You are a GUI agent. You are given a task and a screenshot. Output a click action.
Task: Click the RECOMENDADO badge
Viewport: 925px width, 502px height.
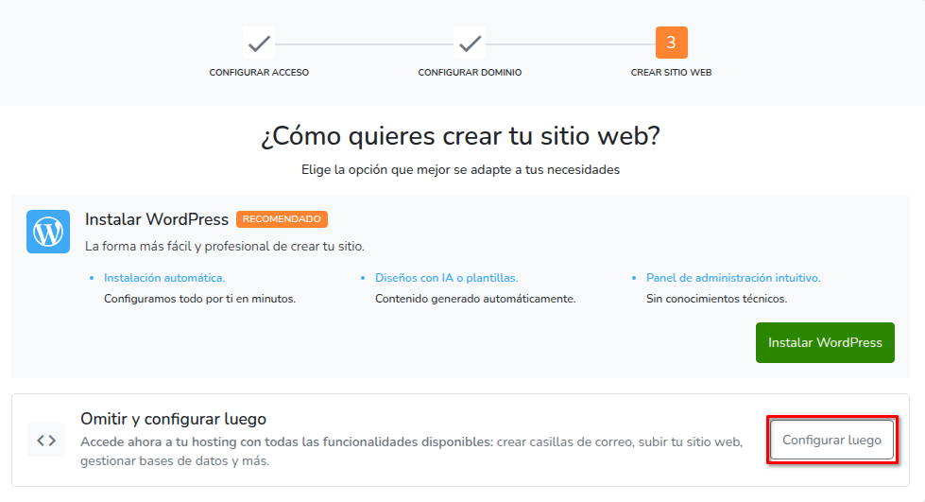point(282,219)
